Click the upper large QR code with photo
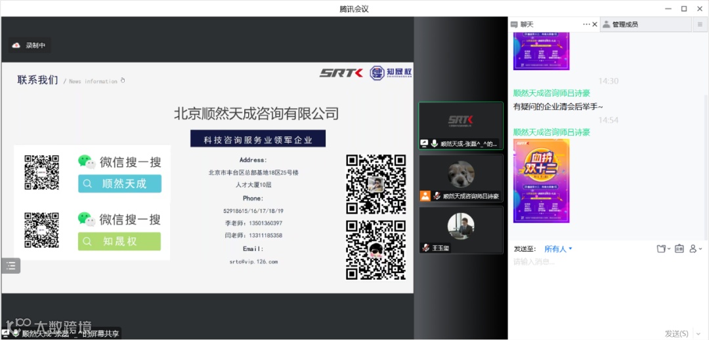 pyautogui.click(x=376, y=184)
